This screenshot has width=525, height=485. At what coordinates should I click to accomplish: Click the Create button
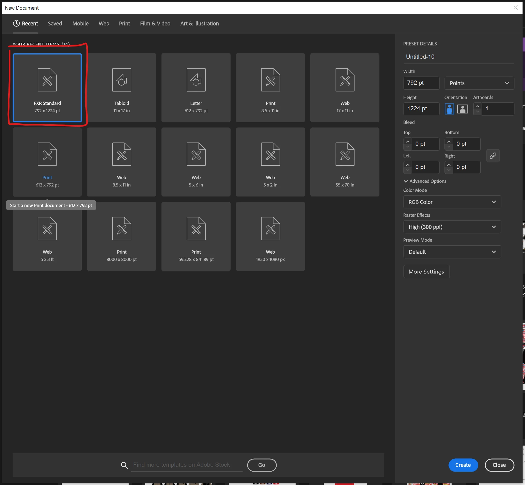coord(463,465)
